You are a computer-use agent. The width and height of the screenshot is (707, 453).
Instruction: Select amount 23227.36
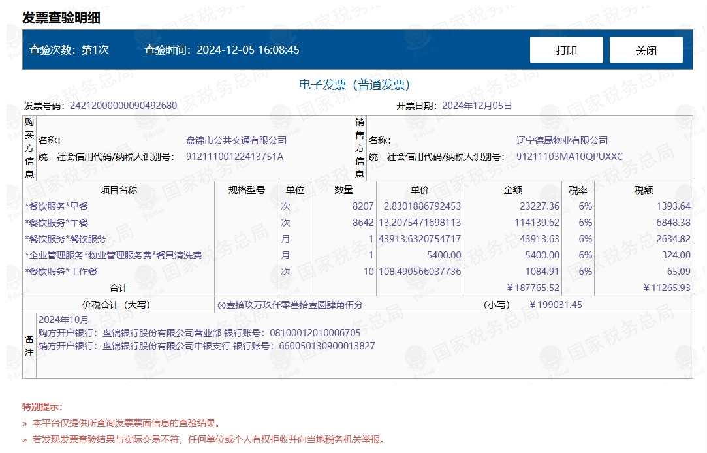pyautogui.click(x=539, y=206)
